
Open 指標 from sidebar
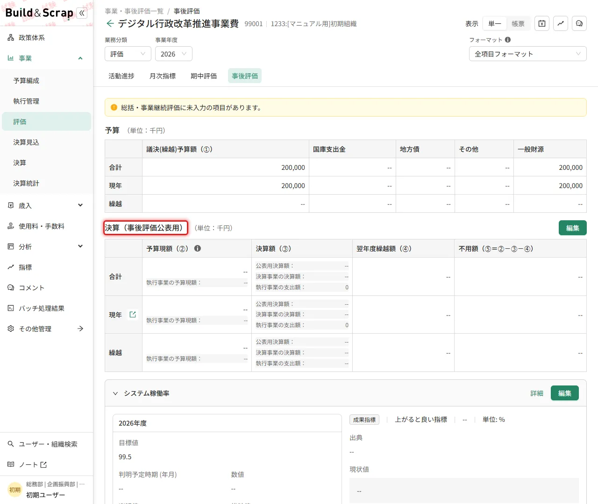[46, 267]
